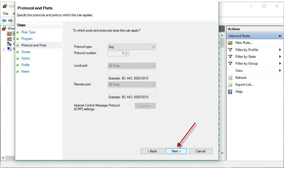Click the Filter by State funnel icon

[x=230, y=57]
